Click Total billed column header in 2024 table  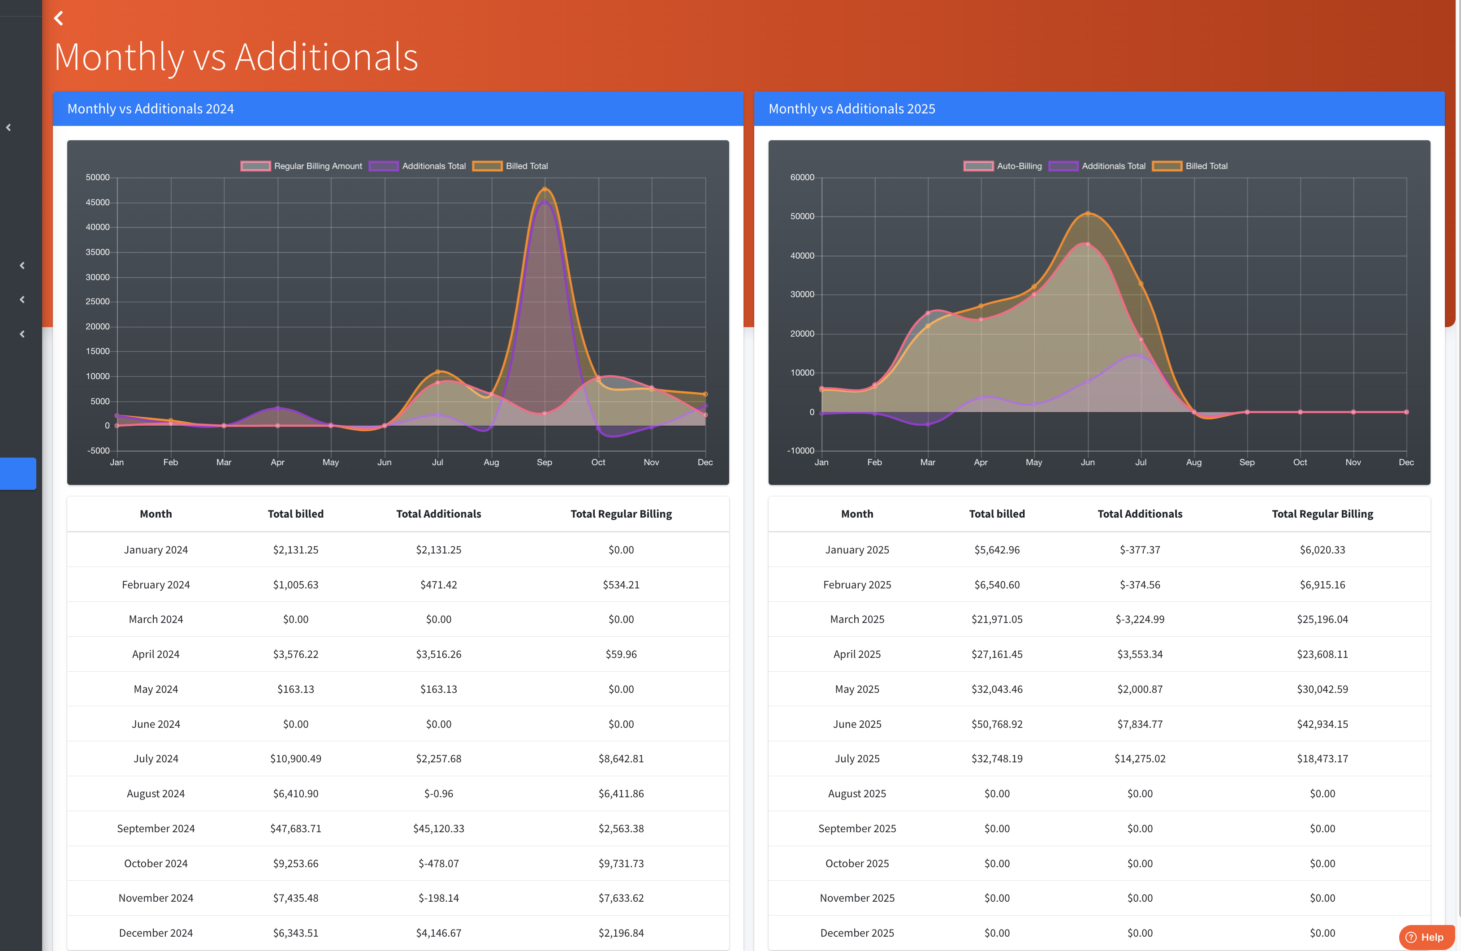295,514
